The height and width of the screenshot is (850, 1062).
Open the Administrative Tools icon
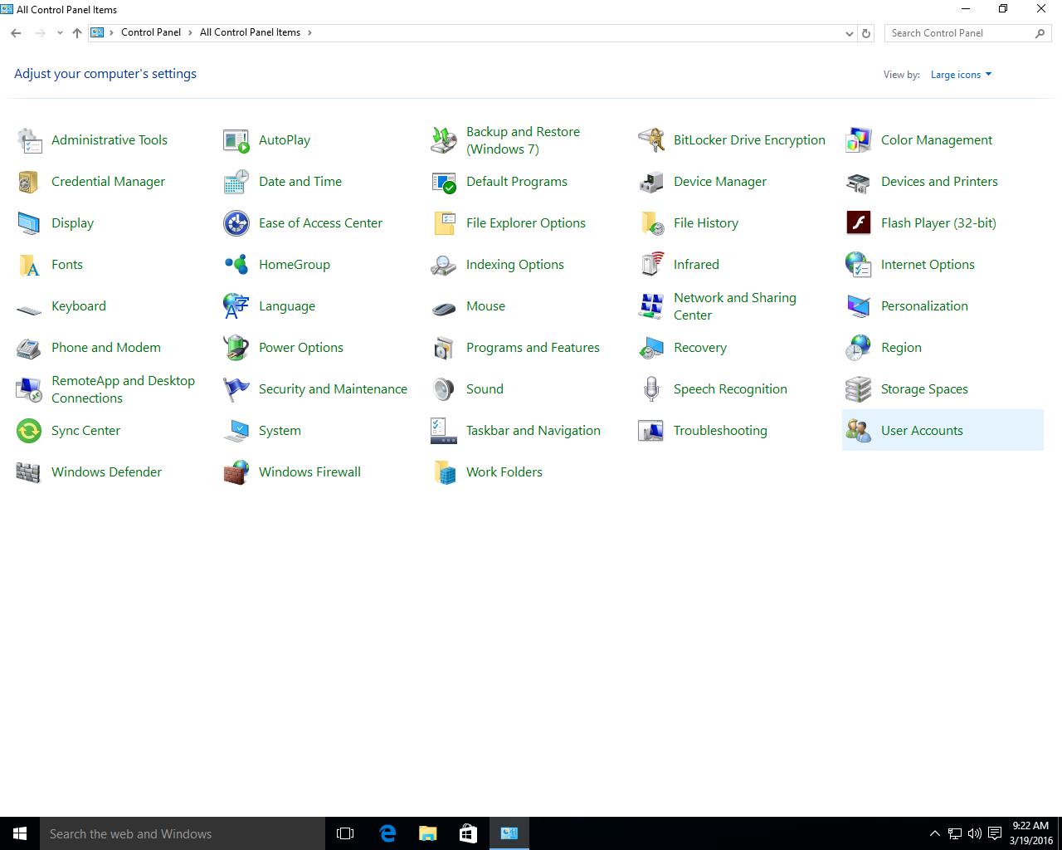pos(29,140)
